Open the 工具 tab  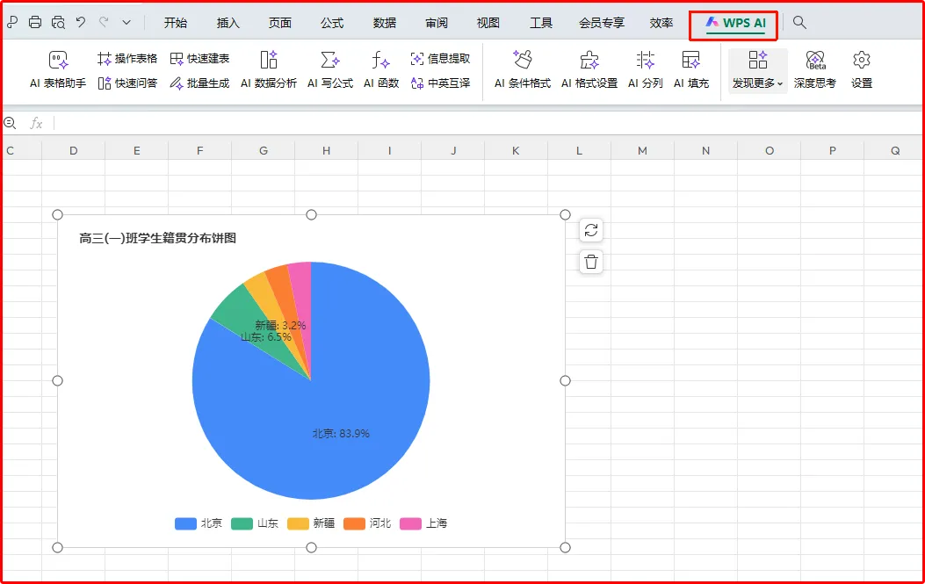(540, 23)
